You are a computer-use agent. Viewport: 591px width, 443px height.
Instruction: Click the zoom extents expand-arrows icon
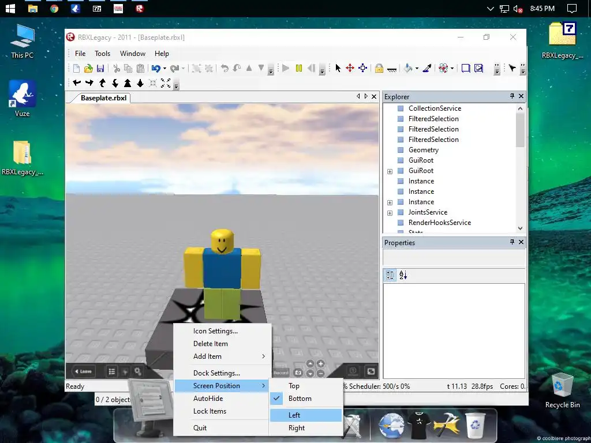tap(166, 83)
